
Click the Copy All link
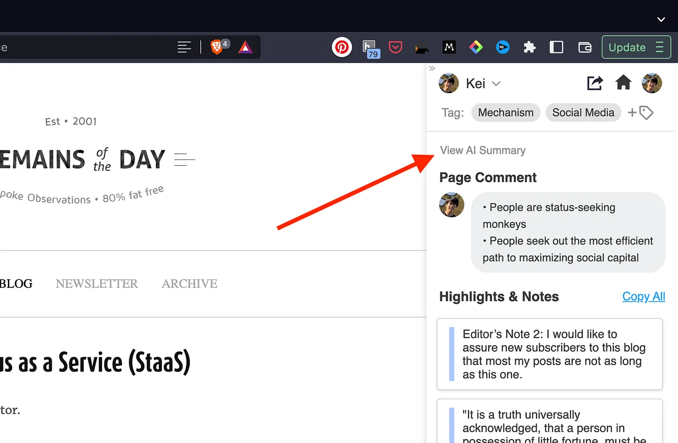pos(644,296)
